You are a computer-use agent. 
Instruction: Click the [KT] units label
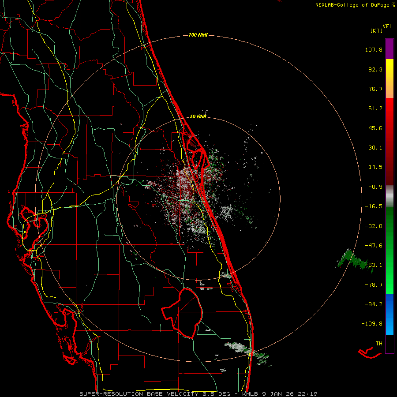[x=377, y=30]
